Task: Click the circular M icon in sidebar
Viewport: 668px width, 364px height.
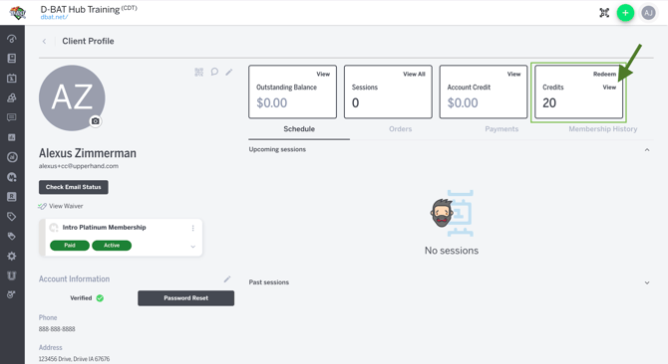Action: tap(12, 177)
